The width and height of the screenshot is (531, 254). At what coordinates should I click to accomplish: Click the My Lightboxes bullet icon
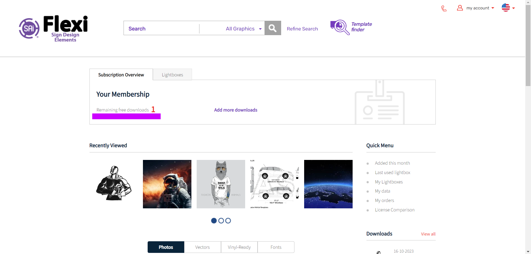click(368, 182)
